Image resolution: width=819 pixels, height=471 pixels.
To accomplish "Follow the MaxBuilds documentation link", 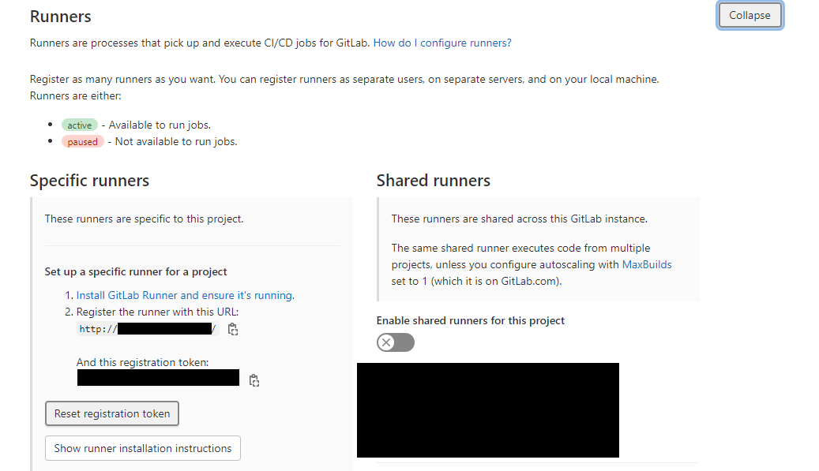I will click(x=647, y=264).
